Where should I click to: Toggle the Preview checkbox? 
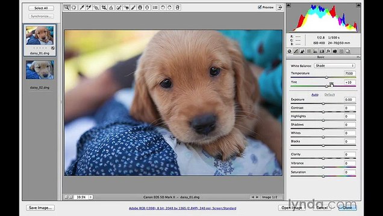click(260, 7)
